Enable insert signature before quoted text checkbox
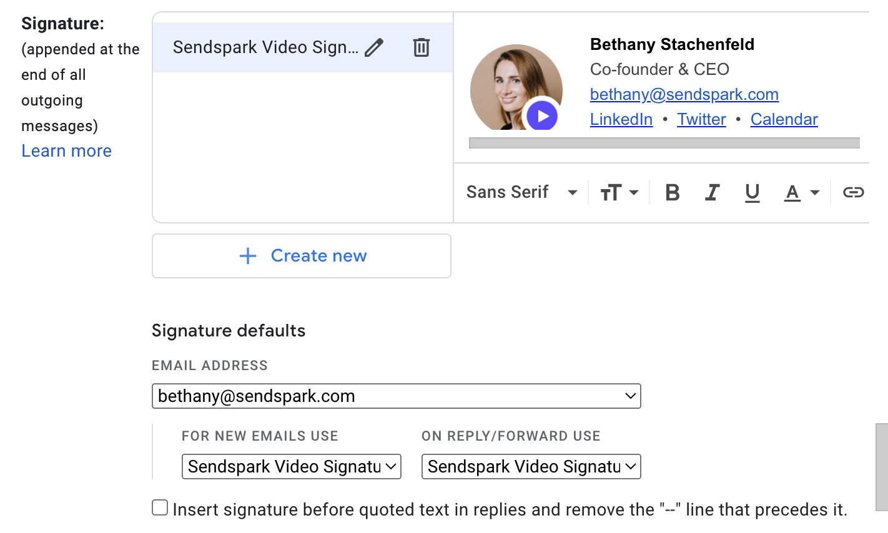 (x=160, y=508)
